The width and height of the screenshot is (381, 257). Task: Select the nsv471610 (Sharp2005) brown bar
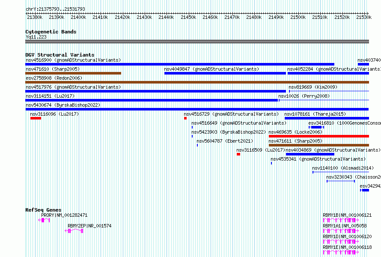pos(73,73)
